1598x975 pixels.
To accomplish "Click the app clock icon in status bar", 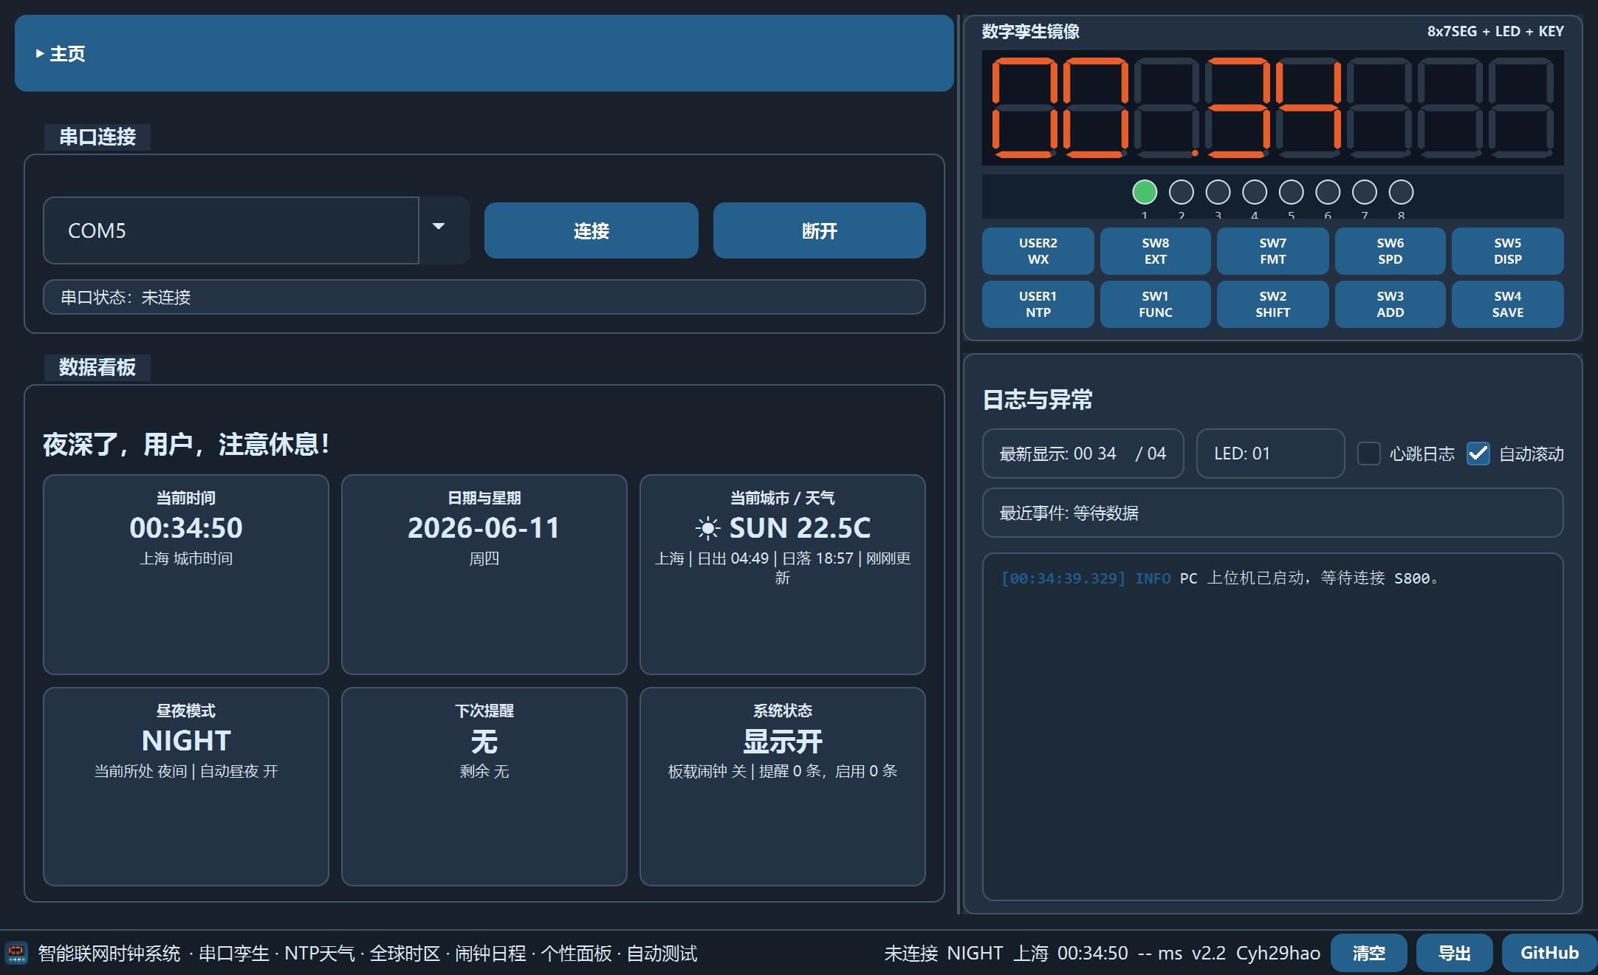I will 16,953.
